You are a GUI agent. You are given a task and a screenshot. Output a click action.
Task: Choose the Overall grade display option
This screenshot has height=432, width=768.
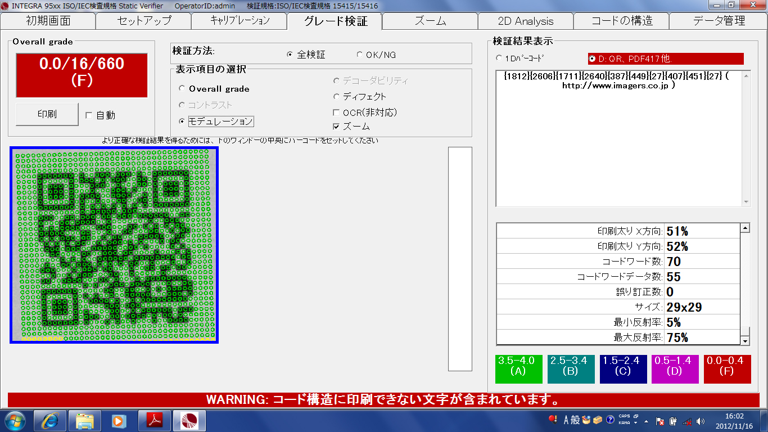click(x=182, y=88)
